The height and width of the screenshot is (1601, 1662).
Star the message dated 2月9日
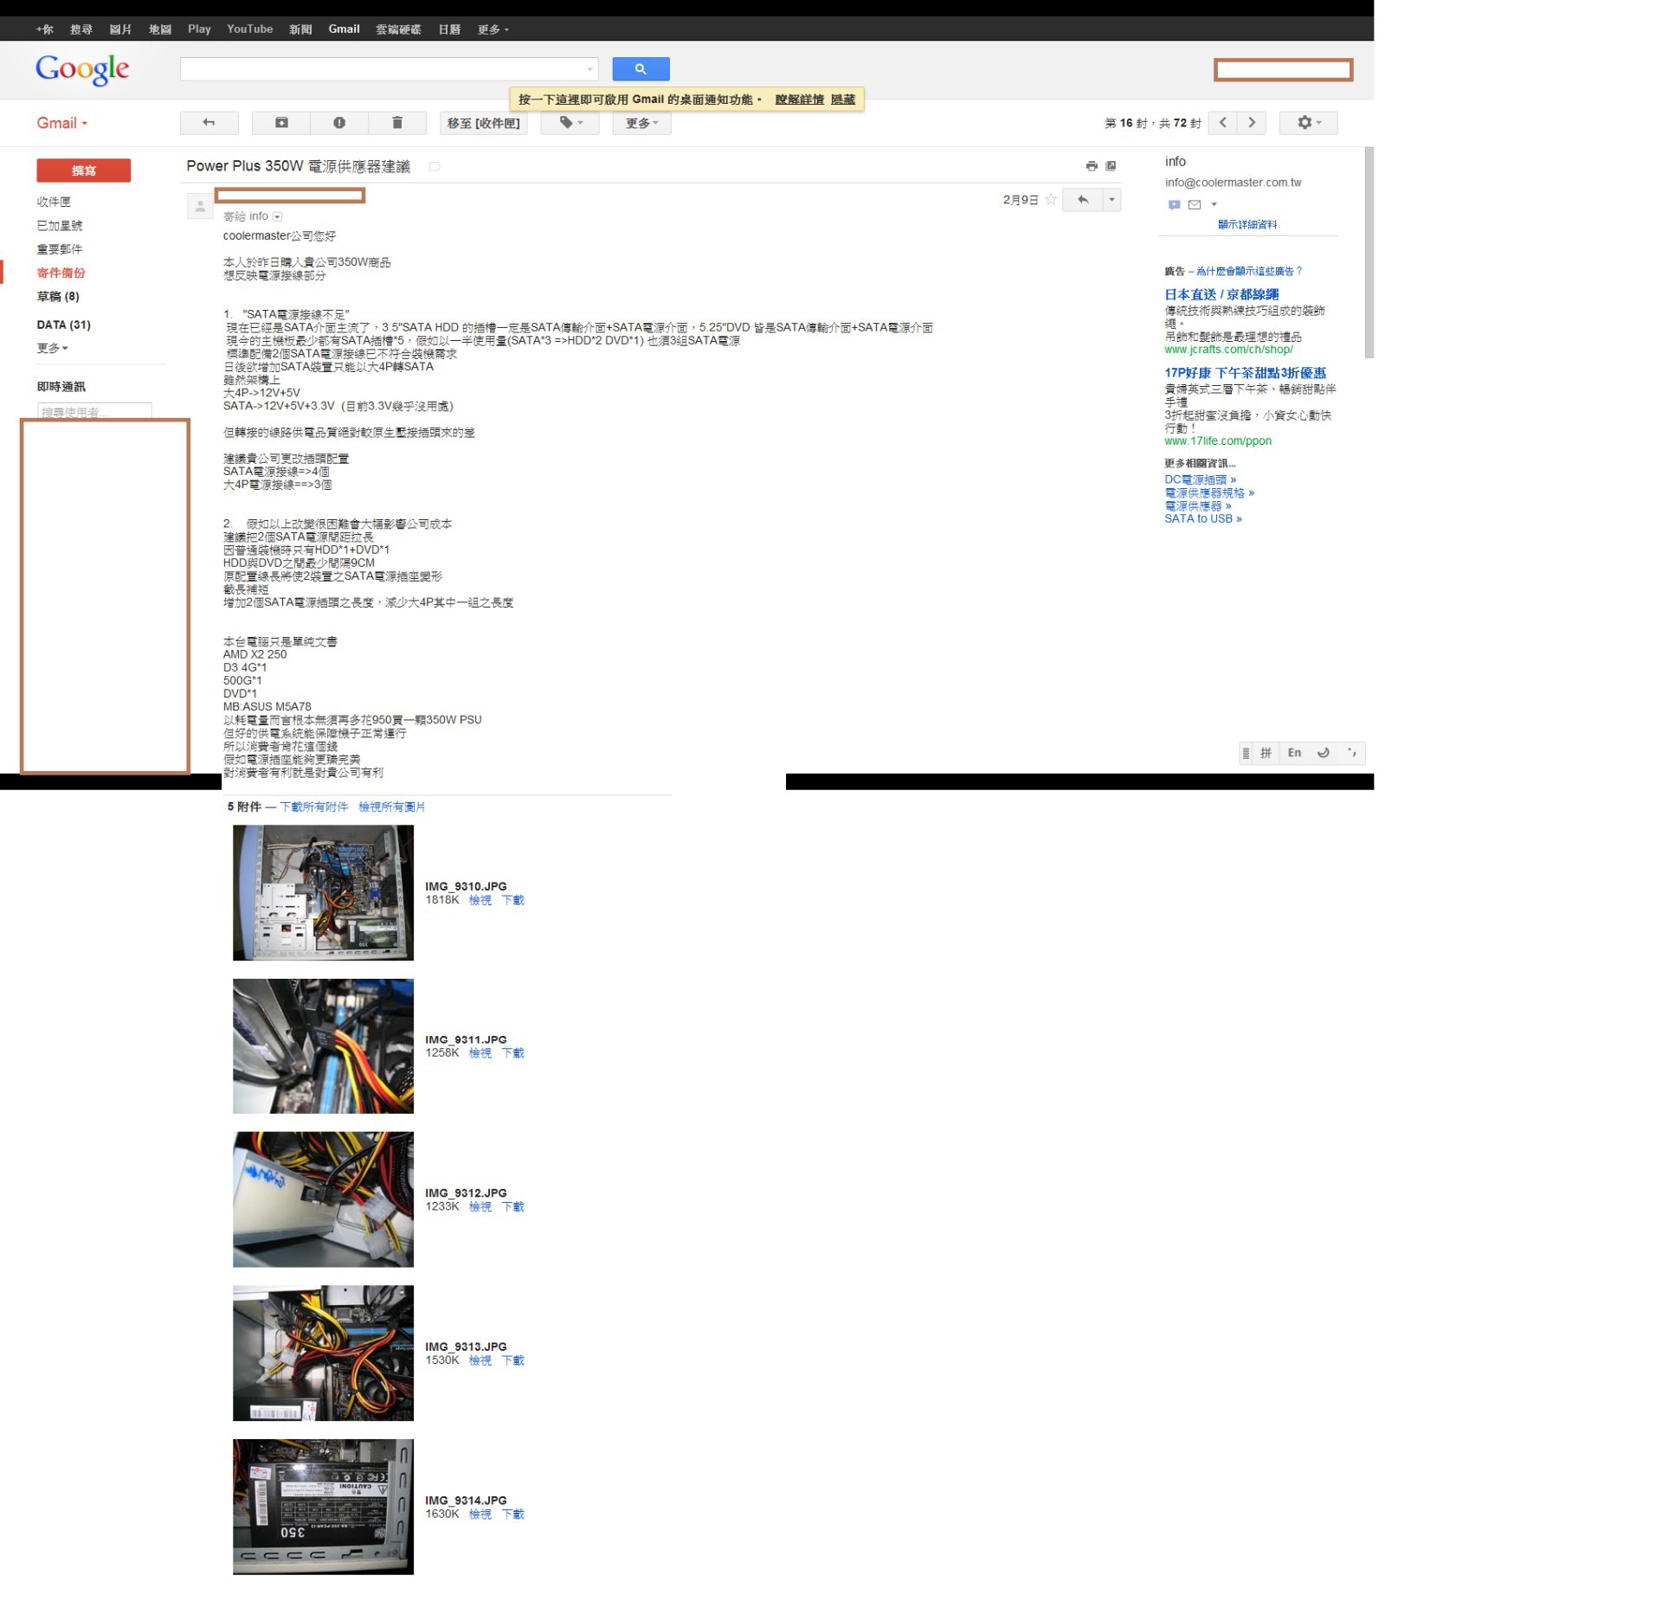click(x=1051, y=200)
